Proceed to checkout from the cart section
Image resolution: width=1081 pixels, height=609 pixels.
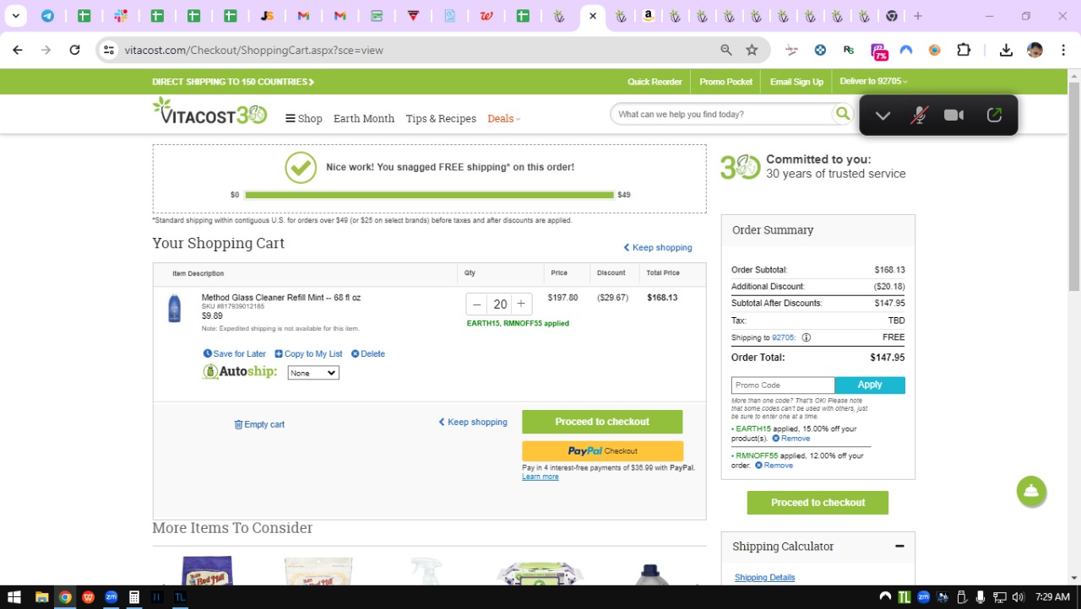[602, 422]
